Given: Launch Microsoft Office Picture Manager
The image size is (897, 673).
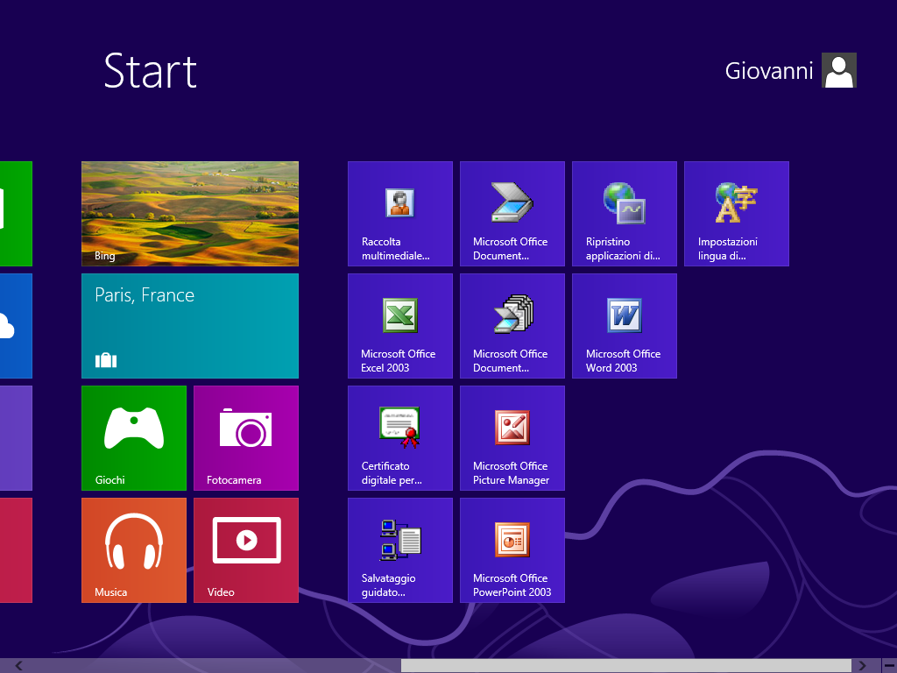Looking at the screenshot, I should tap(512, 438).
